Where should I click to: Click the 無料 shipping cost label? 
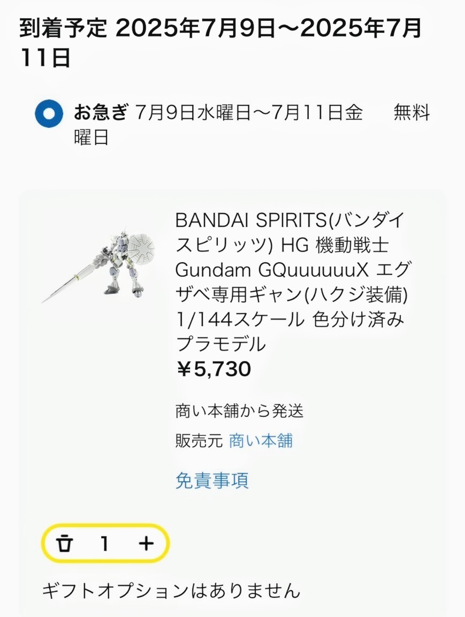tap(412, 112)
